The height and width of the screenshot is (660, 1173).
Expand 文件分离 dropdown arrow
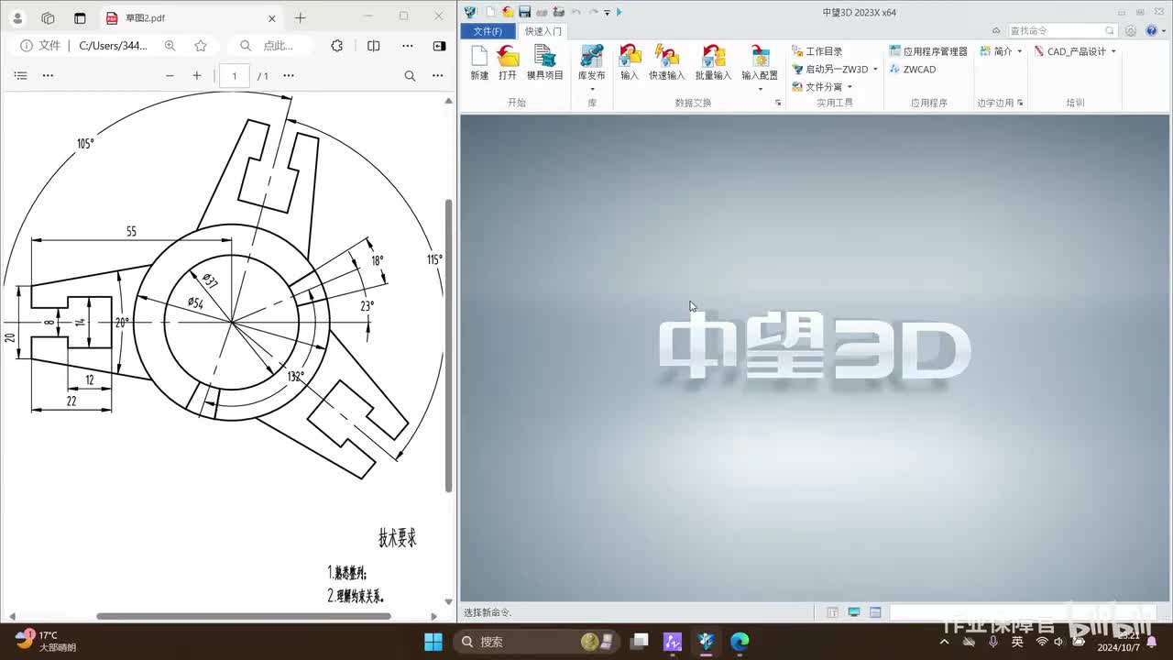pyautogui.click(x=850, y=87)
